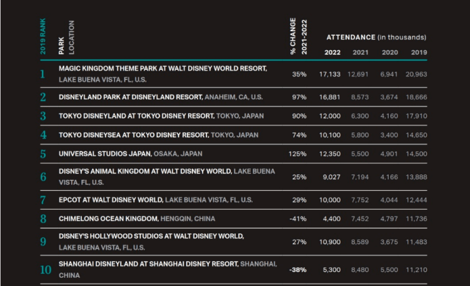Select Disney's Hollywood Studios park name
This screenshot has height=286, width=470.
[151, 236]
